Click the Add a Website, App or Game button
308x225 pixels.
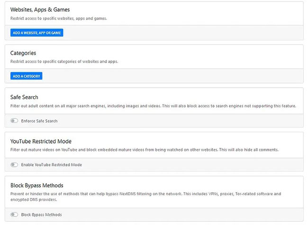click(37, 33)
